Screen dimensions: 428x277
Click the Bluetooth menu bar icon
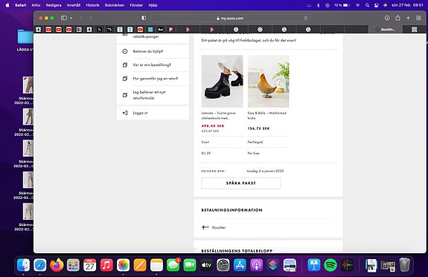point(318,5)
